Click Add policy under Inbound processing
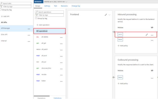 coord(123,46)
